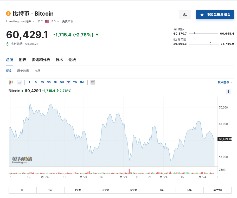Switch chart interval to 1W
The image size is (237, 198).
[75, 82]
